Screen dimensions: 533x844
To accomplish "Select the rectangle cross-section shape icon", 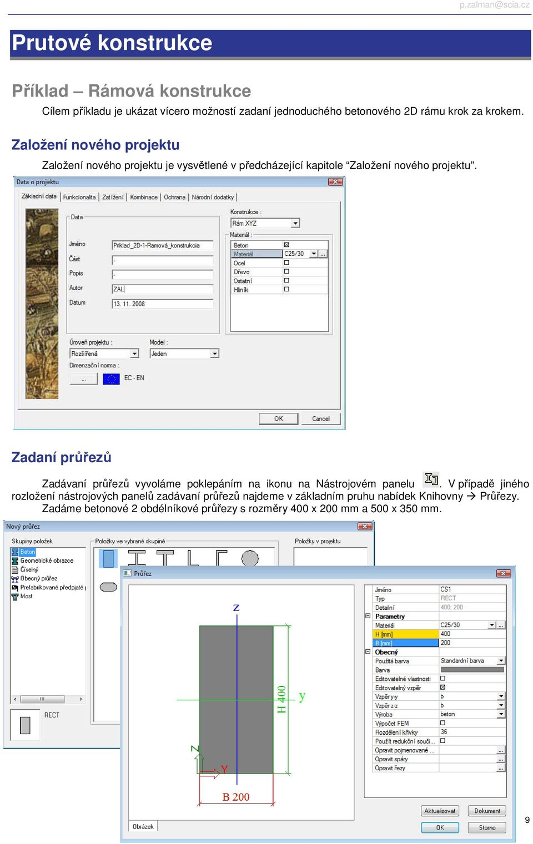I will click(108, 559).
